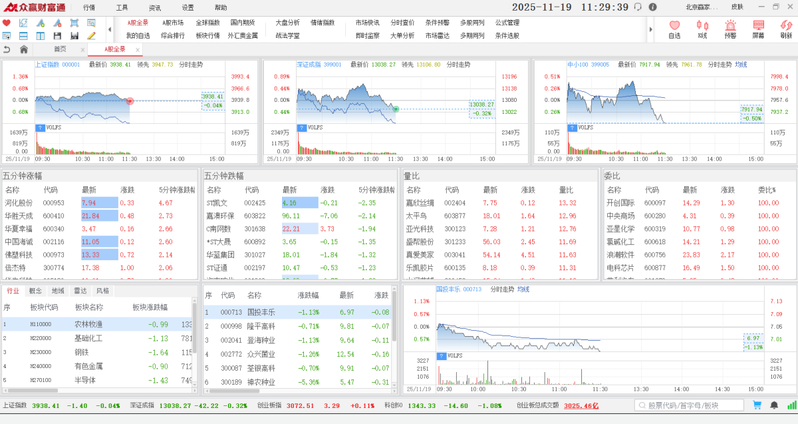Image resolution: width=798 pixels, height=424 pixels.
Task: Open the 皮肤 skin dropdown
Action: [x=737, y=7]
